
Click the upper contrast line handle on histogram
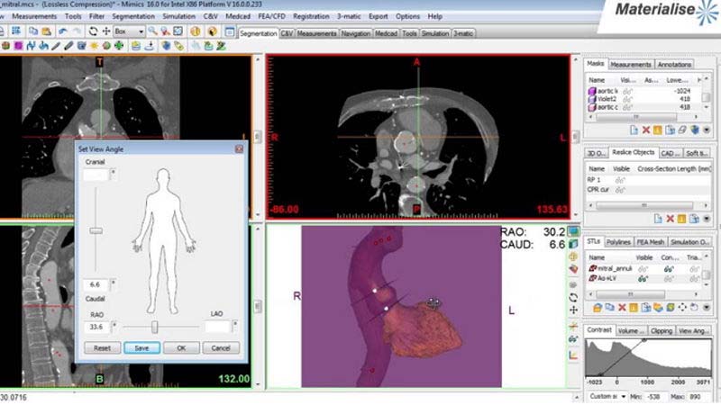pyautogui.click(x=643, y=340)
